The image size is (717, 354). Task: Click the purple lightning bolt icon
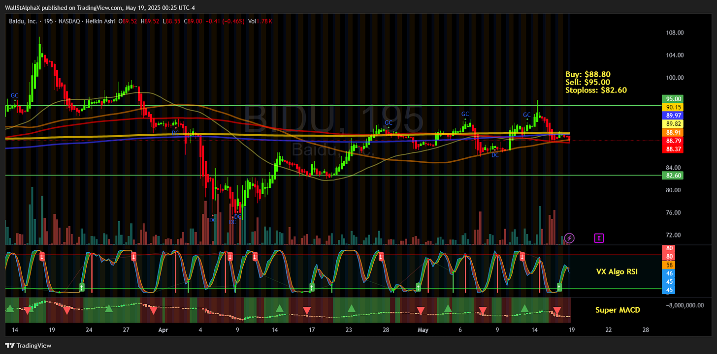click(x=569, y=238)
